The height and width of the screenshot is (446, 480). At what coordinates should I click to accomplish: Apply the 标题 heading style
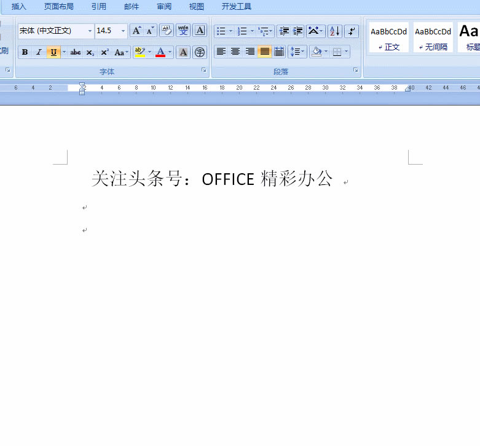(x=469, y=37)
